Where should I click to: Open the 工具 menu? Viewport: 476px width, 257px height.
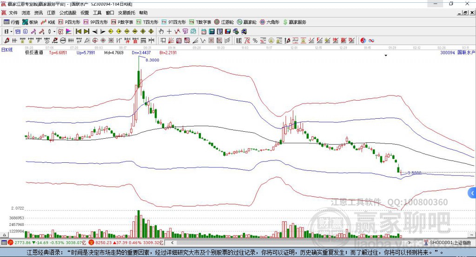click(x=97, y=13)
